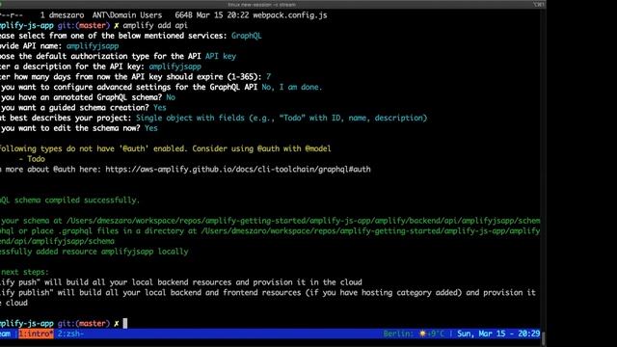Click the "API key" authorization answer
617x347 pixels.
(x=221, y=56)
